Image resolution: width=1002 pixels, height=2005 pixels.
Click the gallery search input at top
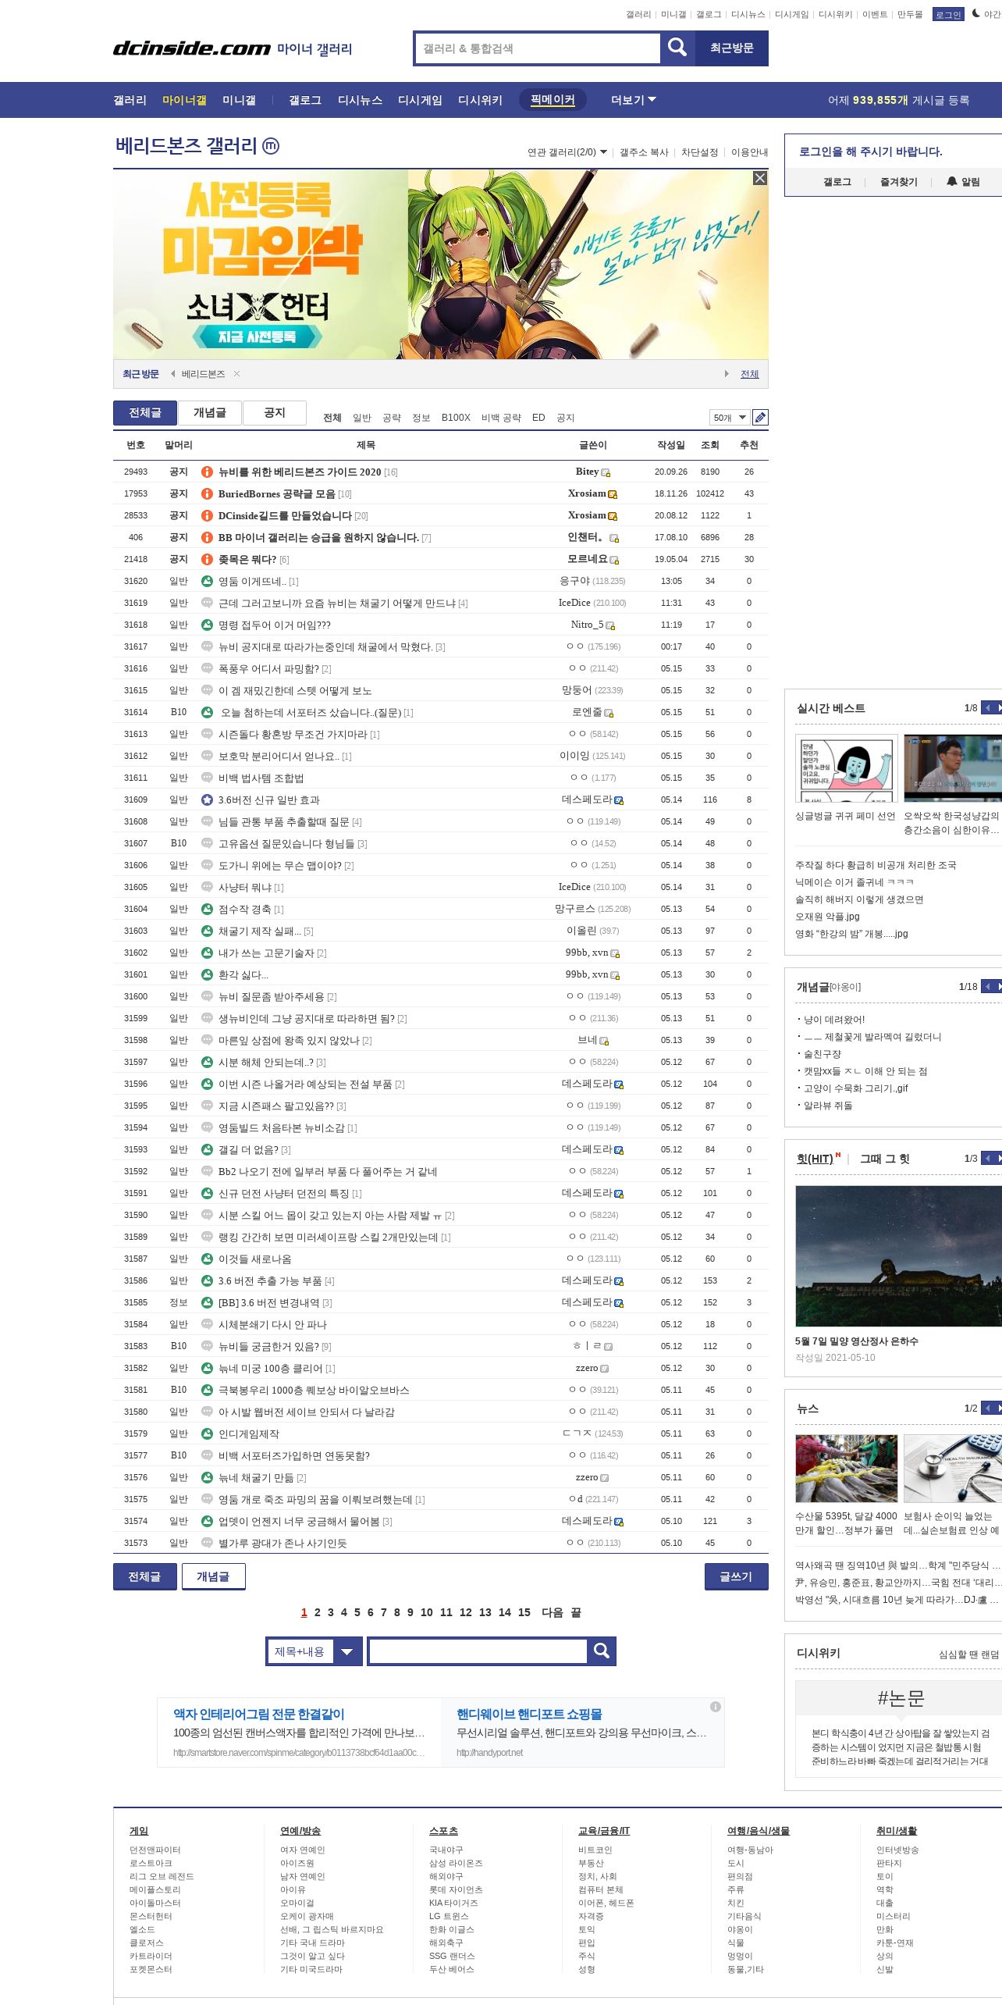pyautogui.click(x=538, y=48)
